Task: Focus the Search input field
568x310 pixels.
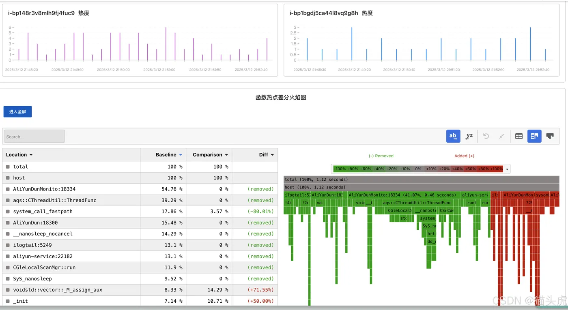Action: tap(34, 137)
